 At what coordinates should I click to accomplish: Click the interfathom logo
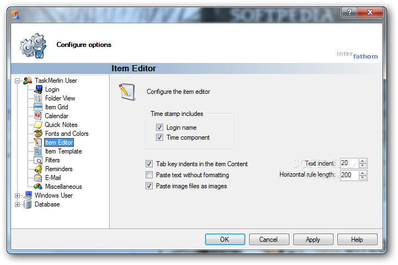[x=357, y=55]
